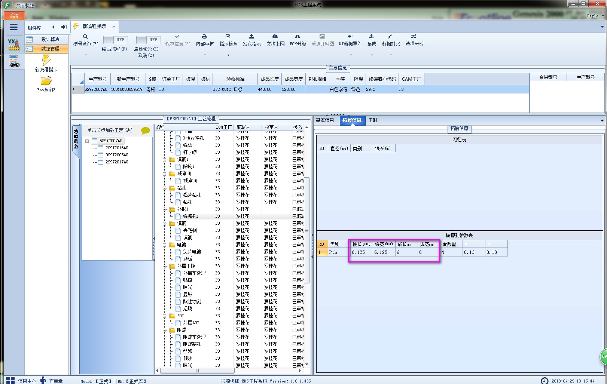
Task: Click the 保存信息 checkmark icon
Action: click(177, 37)
